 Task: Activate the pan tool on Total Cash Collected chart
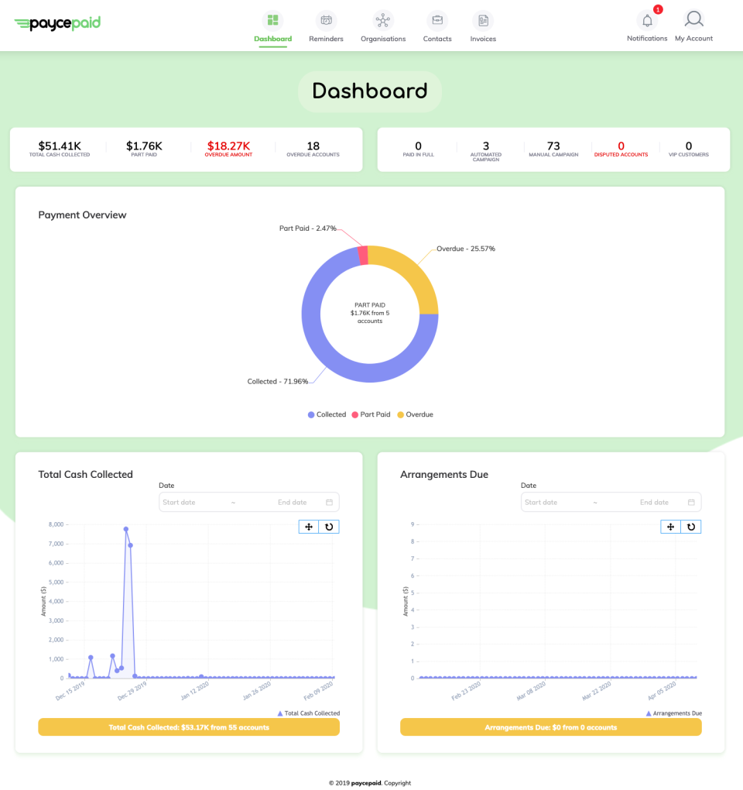point(309,526)
